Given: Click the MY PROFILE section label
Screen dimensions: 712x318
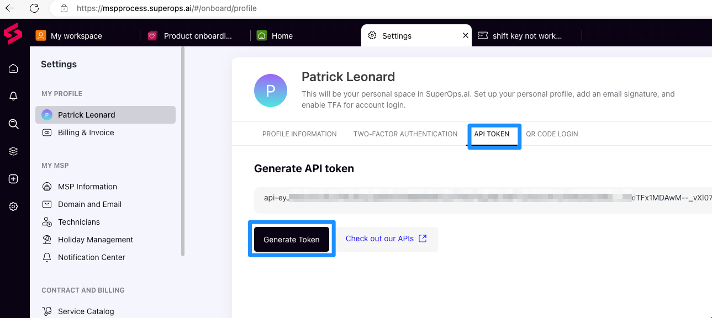Looking at the screenshot, I should (x=62, y=94).
